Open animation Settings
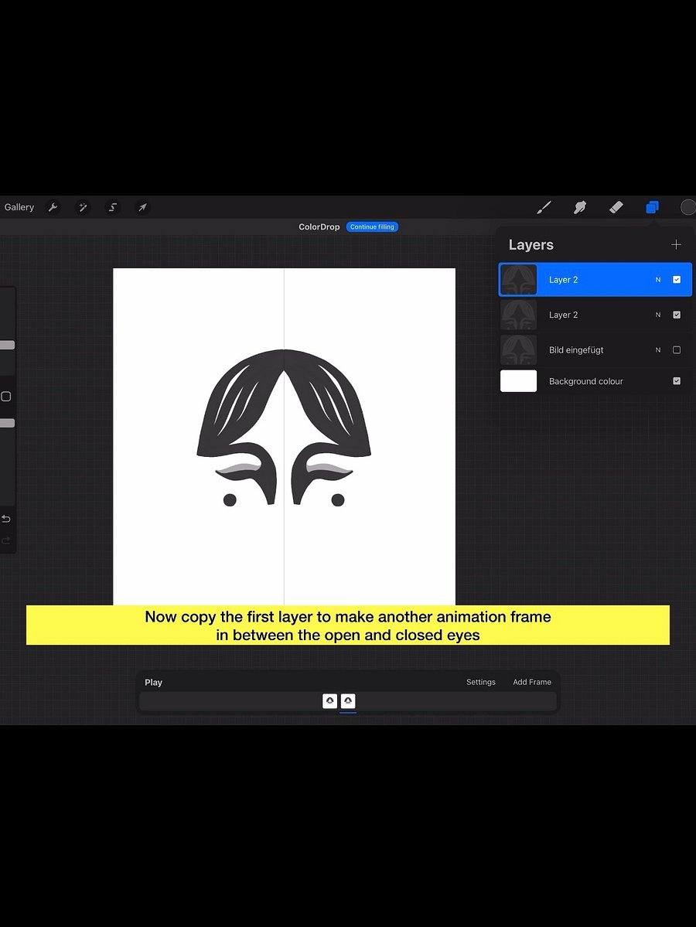The image size is (696, 927). point(481,682)
